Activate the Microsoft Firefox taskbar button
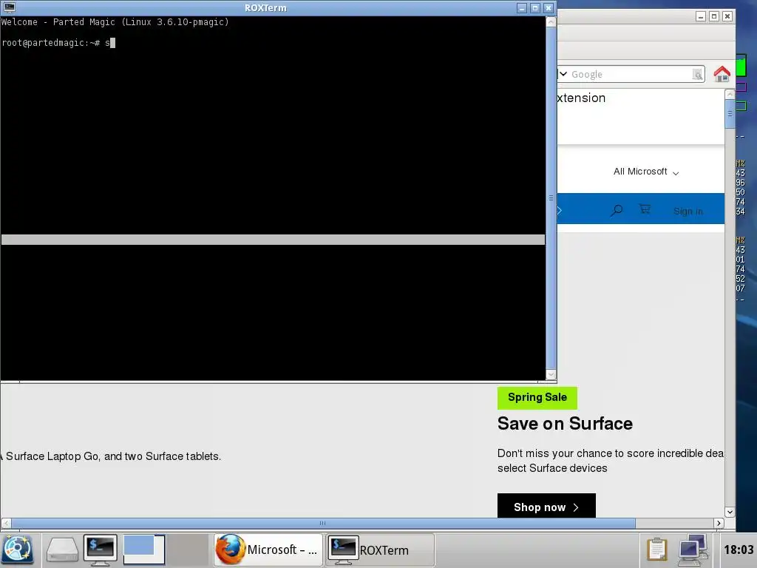Viewport: 757px width, 568px height. click(x=268, y=550)
